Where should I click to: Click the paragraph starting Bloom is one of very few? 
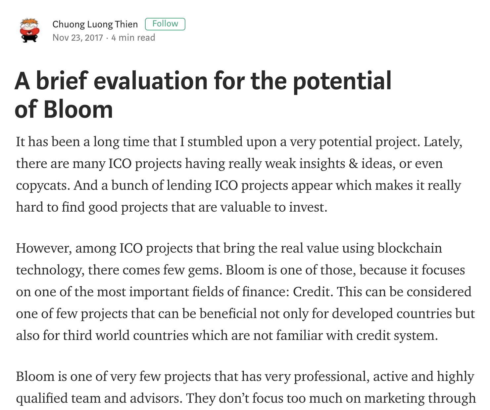click(246, 387)
